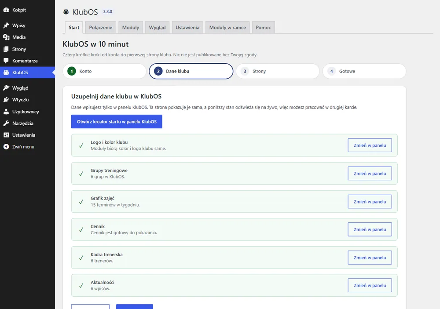Screen dimensions: 440x309
Task: Click the KlubOS logo icon in page header
Action: (66, 12)
